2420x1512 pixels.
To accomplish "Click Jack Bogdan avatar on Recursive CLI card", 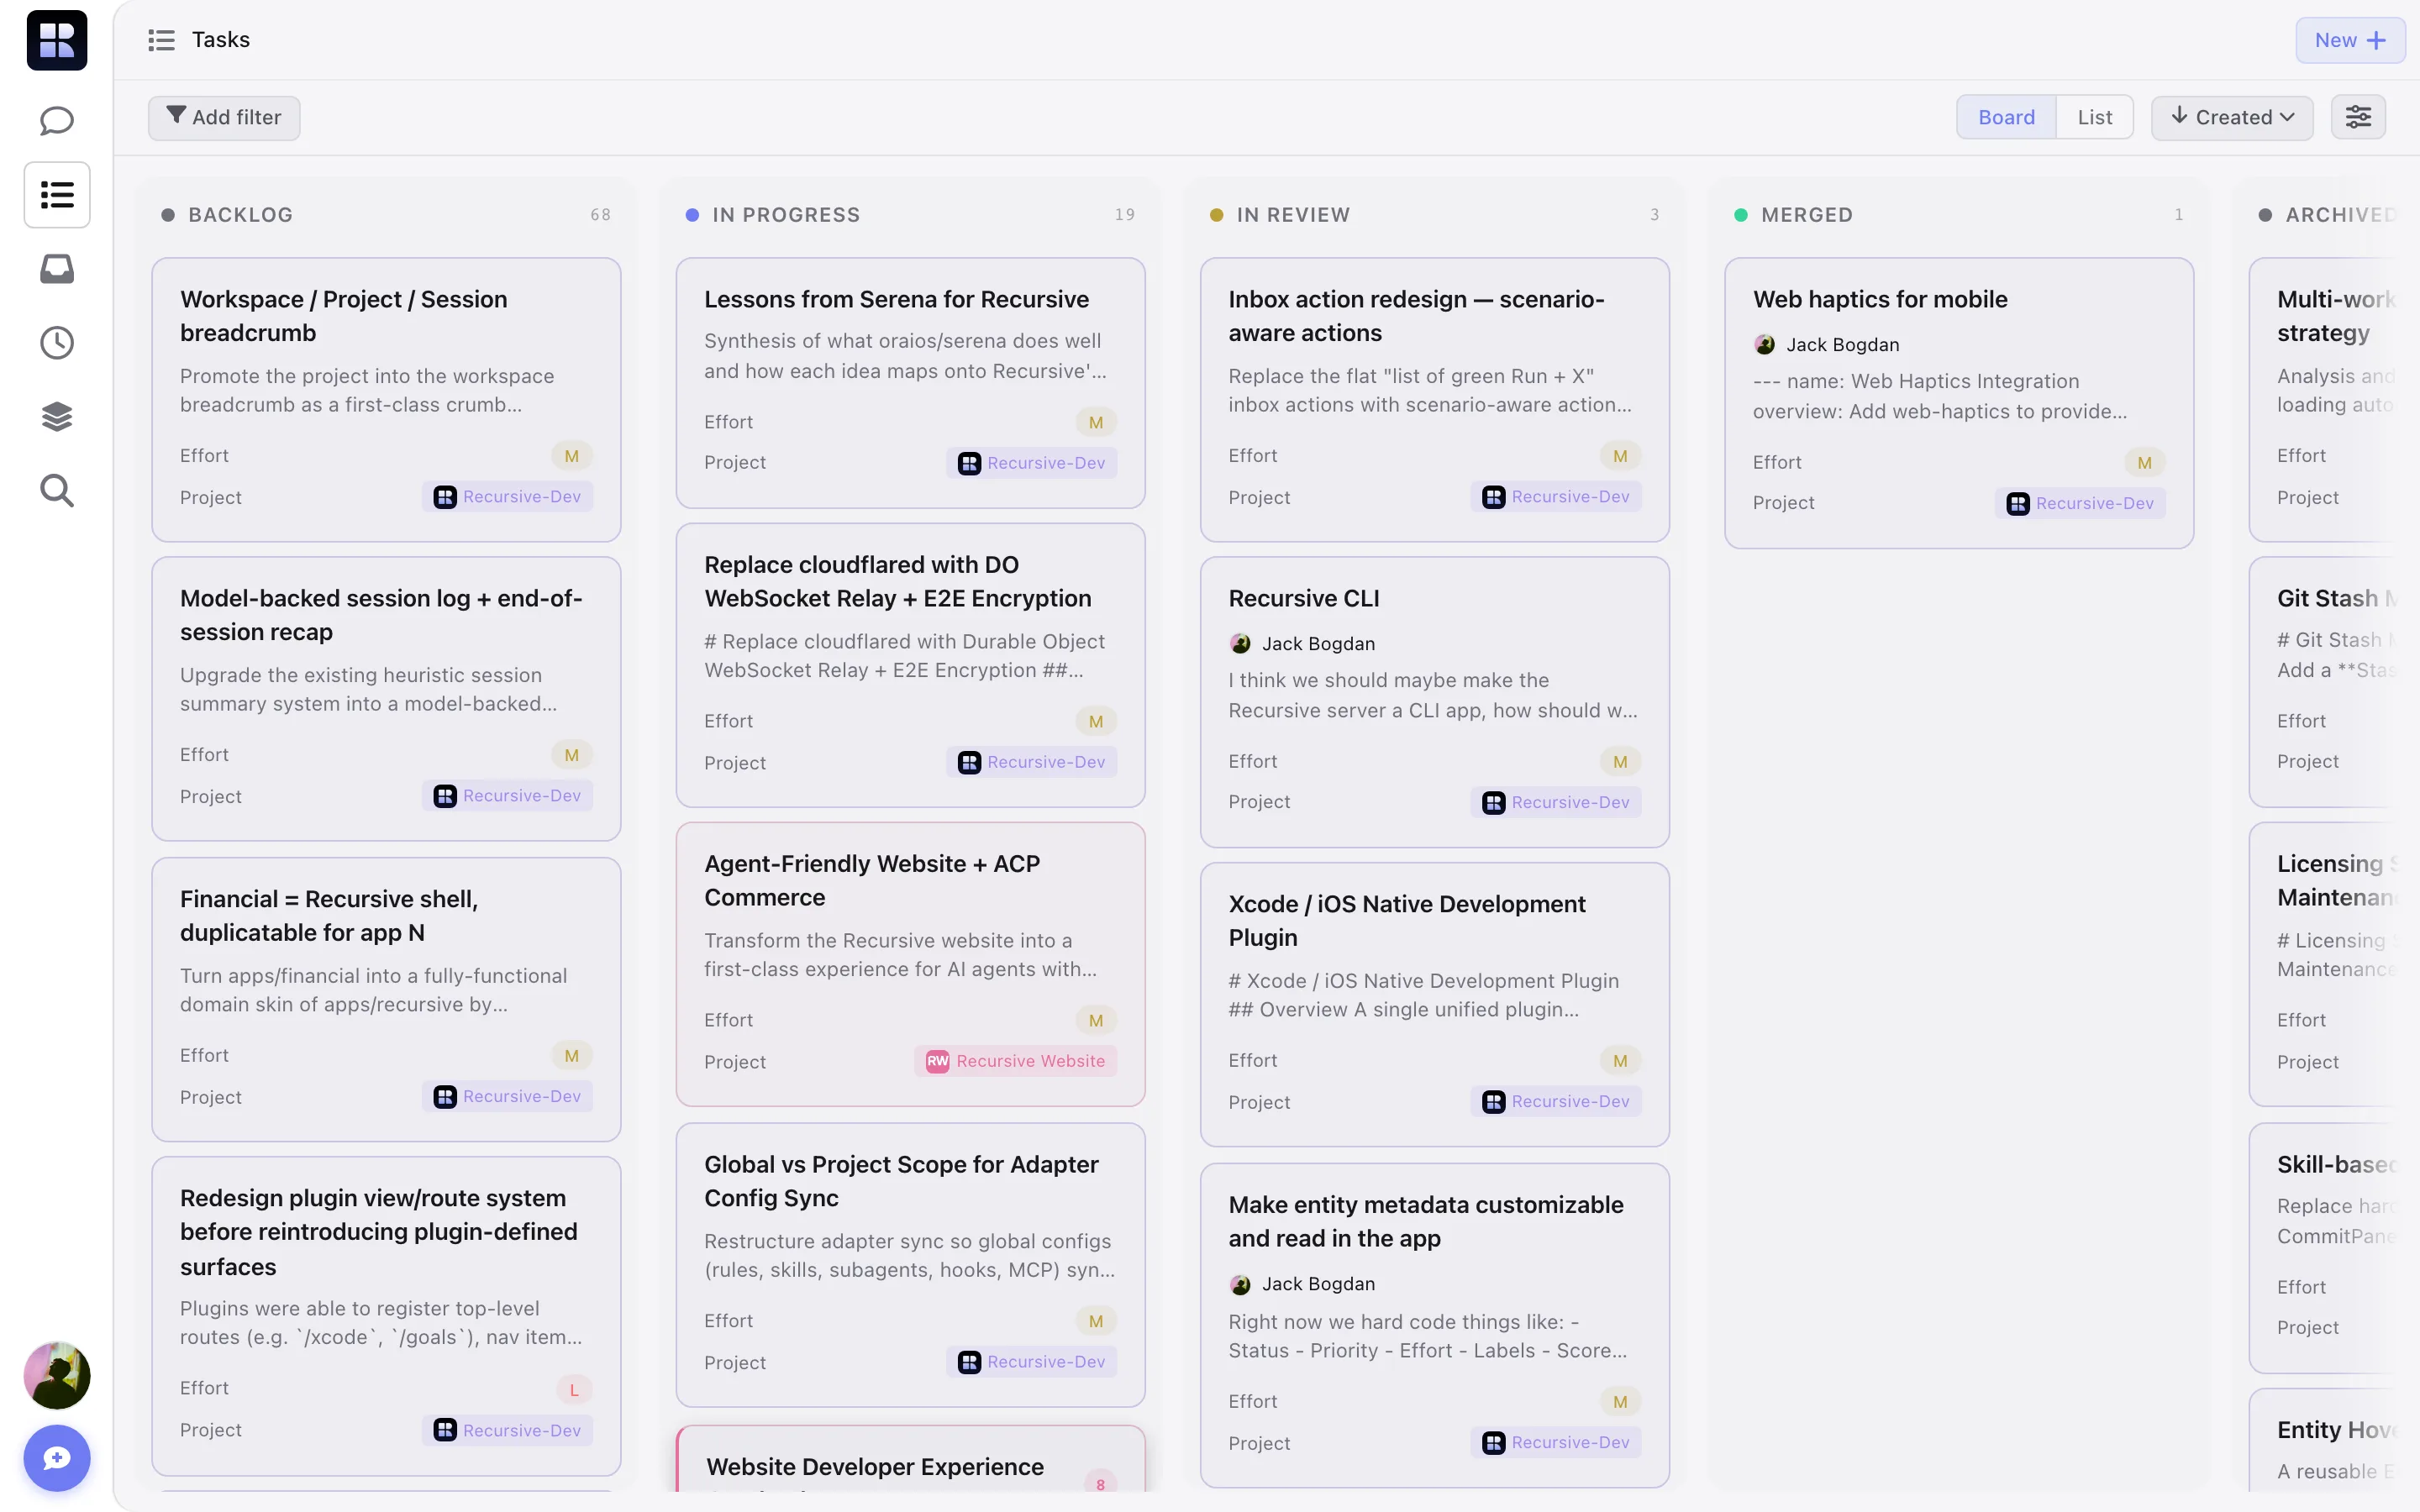I will pos(1241,644).
